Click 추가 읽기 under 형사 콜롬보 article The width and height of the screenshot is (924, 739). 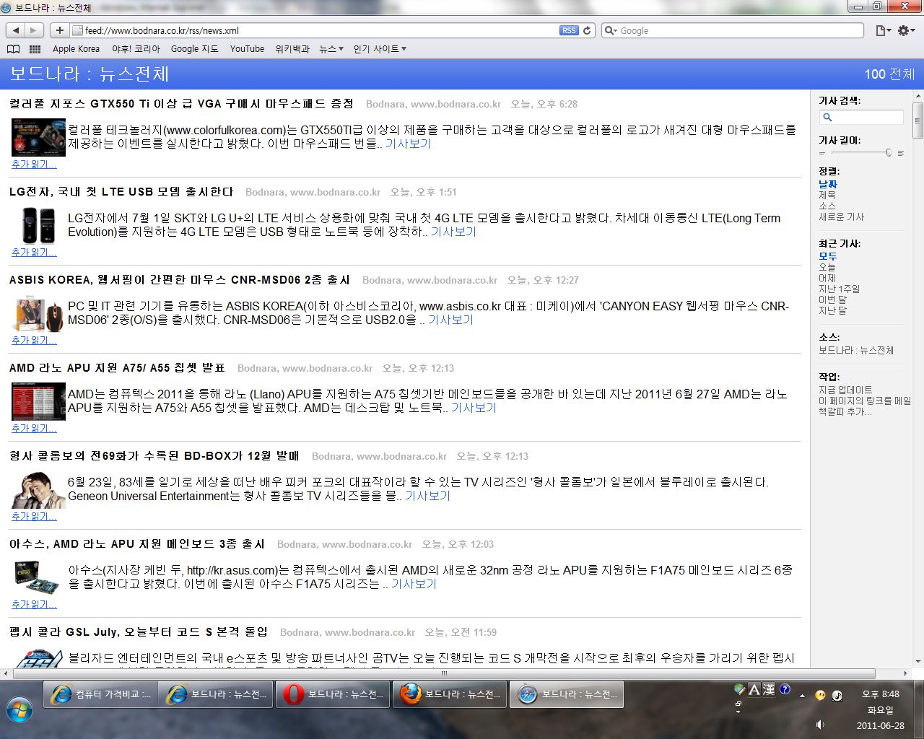(x=34, y=517)
